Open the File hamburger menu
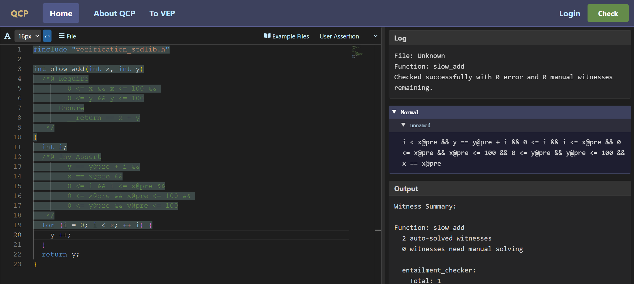The width and height of the screenshot is (634, 284). (67, 36)
